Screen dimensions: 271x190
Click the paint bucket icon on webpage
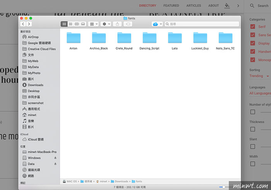click(227, 5)
